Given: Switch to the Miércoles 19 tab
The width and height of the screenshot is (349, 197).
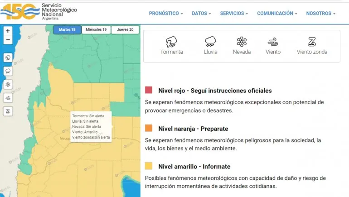Looking at the screenshot, I should pos(95,29).
